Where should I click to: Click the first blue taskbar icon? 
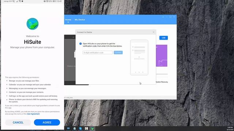tap(68, 128)
